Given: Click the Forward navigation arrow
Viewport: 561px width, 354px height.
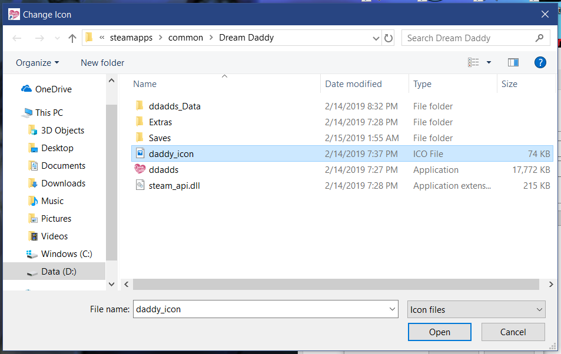Looking at the screenshot, I should [x=39, y=38].
